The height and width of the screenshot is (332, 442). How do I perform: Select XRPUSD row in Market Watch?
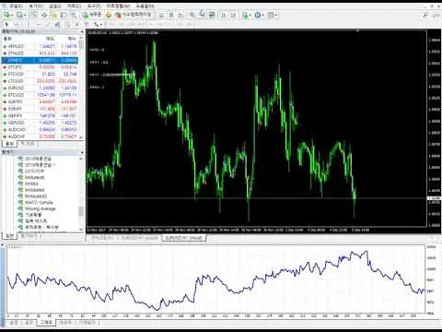(40, 46)
